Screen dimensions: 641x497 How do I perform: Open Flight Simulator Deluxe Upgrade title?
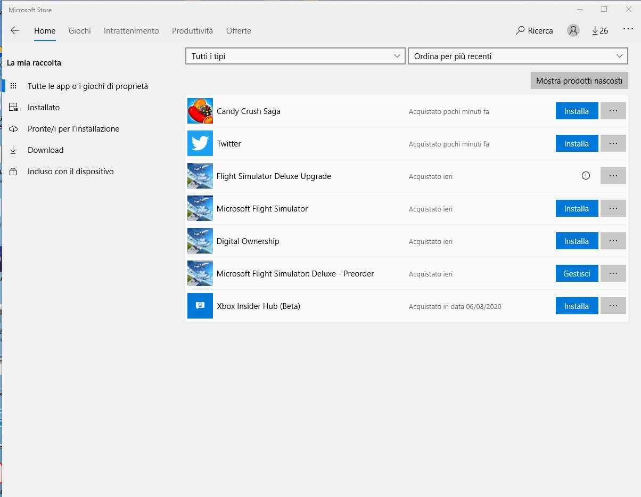[x=274, y=176]
